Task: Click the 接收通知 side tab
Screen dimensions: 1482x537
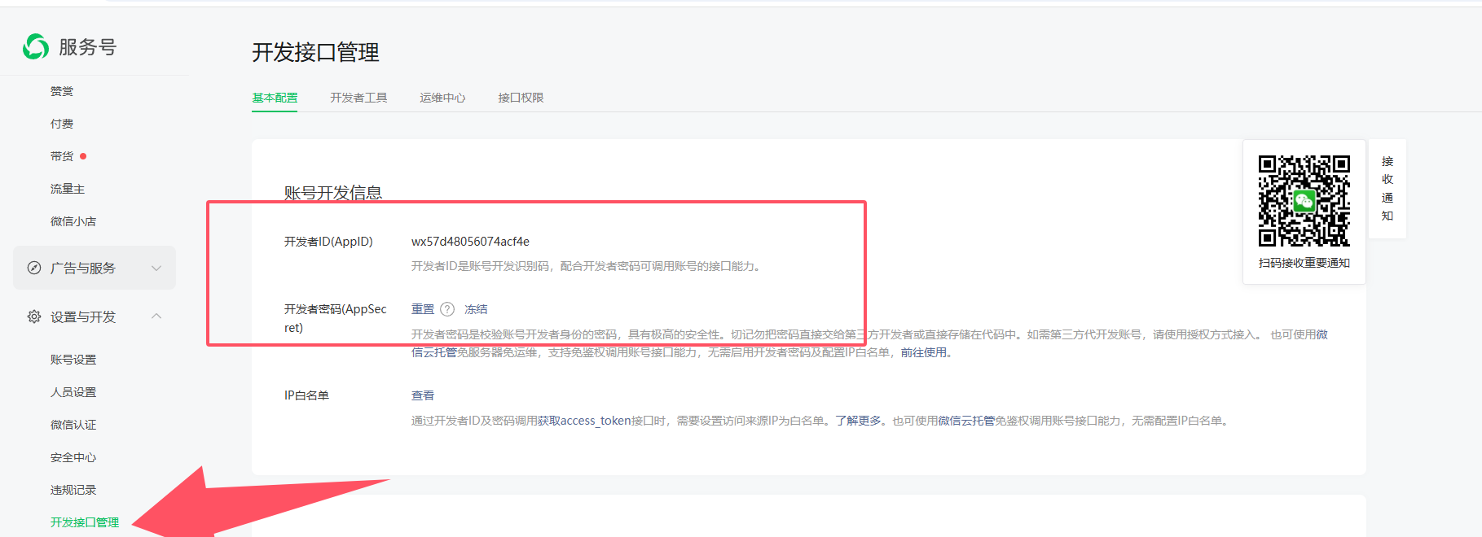Action: 1387,189
